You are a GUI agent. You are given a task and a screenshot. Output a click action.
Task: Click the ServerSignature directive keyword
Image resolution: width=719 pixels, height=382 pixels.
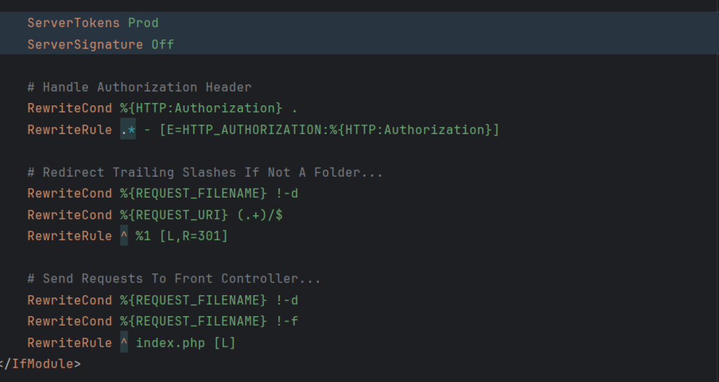(x=84, y=45)
